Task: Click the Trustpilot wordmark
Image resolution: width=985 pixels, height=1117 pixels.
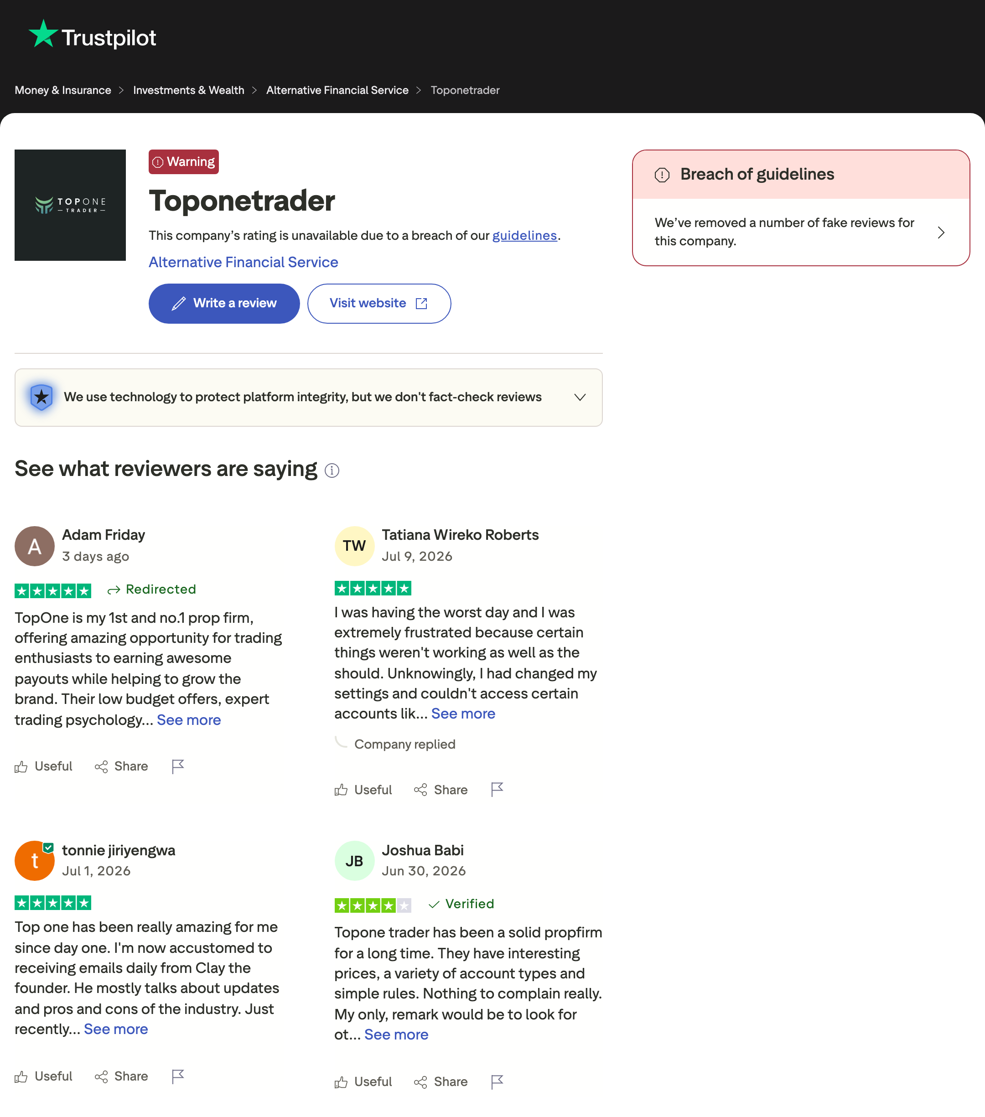Action: point(109,37)
